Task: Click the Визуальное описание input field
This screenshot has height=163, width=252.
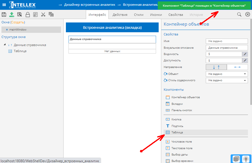Action: (227, 48)
